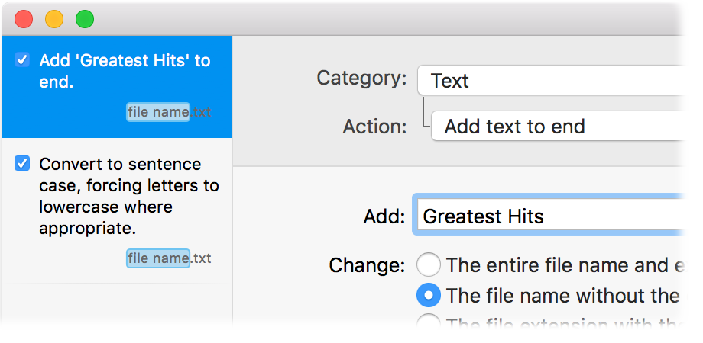Click the 'Action:' label
The height and width of the screenshot is (343, 703).
[374, 126]
